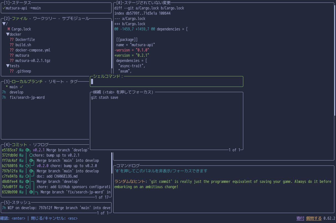336x223 pixels.
Task: Click graph node of commit 372fdb9d
Action: pyautogui.click(x=31, y=155)
